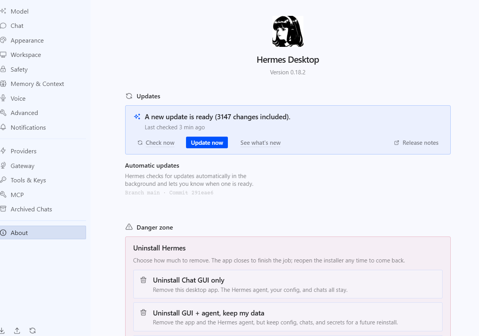Viewport: 479px width, 336px height.
Task: Click the upload arrow icon at sidebar bottom
Action: [x=17, y=331]
